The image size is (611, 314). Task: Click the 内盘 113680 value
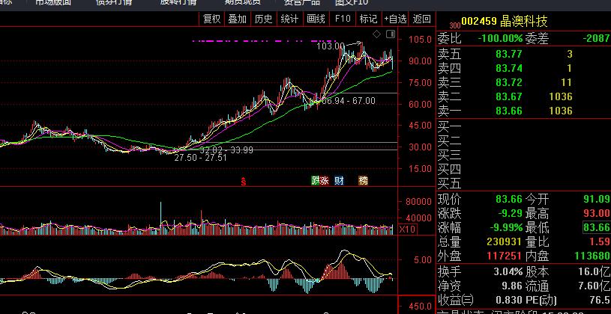tap(592, 256)
